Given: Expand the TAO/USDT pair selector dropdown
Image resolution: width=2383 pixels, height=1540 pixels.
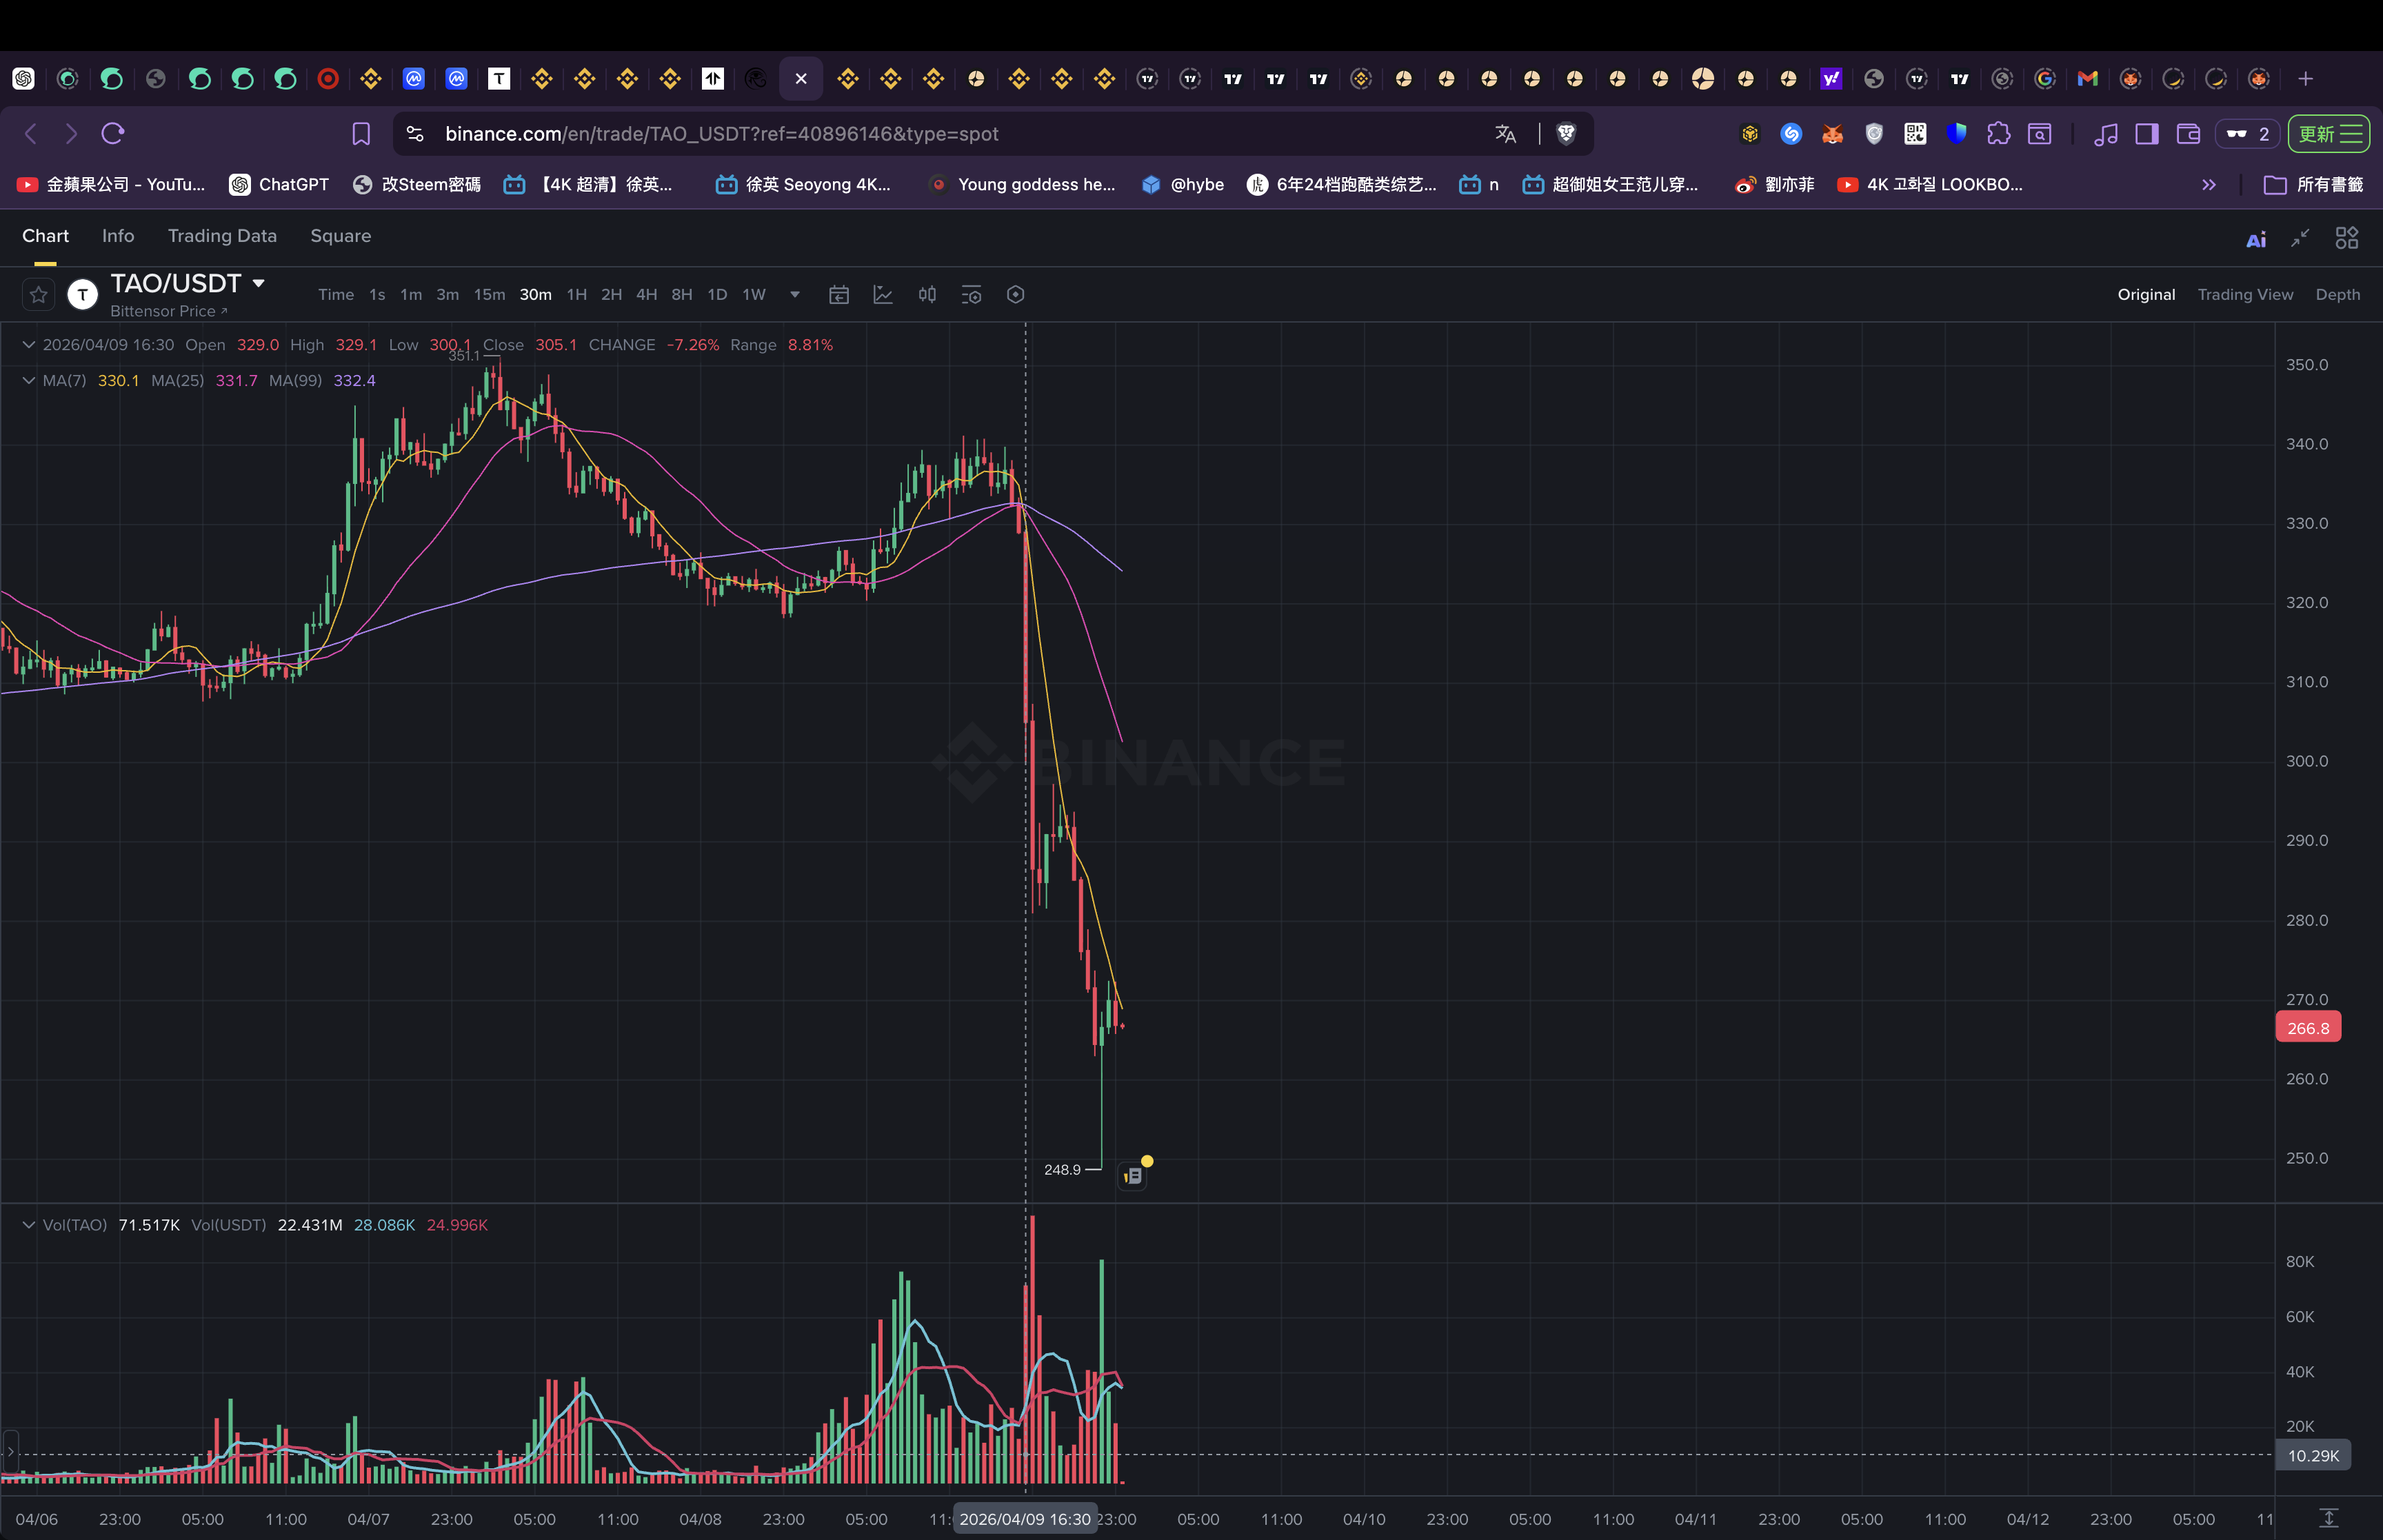Looking at the screenshot, I should 259,284.
